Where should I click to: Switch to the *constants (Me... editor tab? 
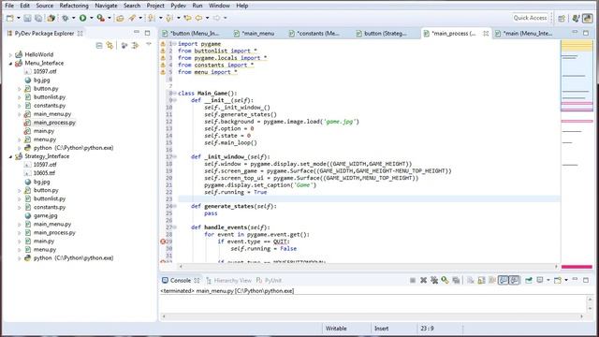coord(314,34)
